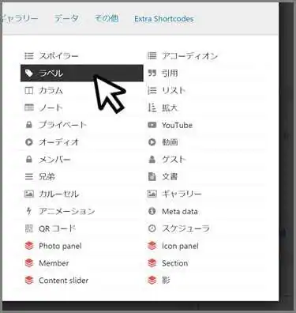Click the lock icon beside プライベート

[x=29, y=125]
